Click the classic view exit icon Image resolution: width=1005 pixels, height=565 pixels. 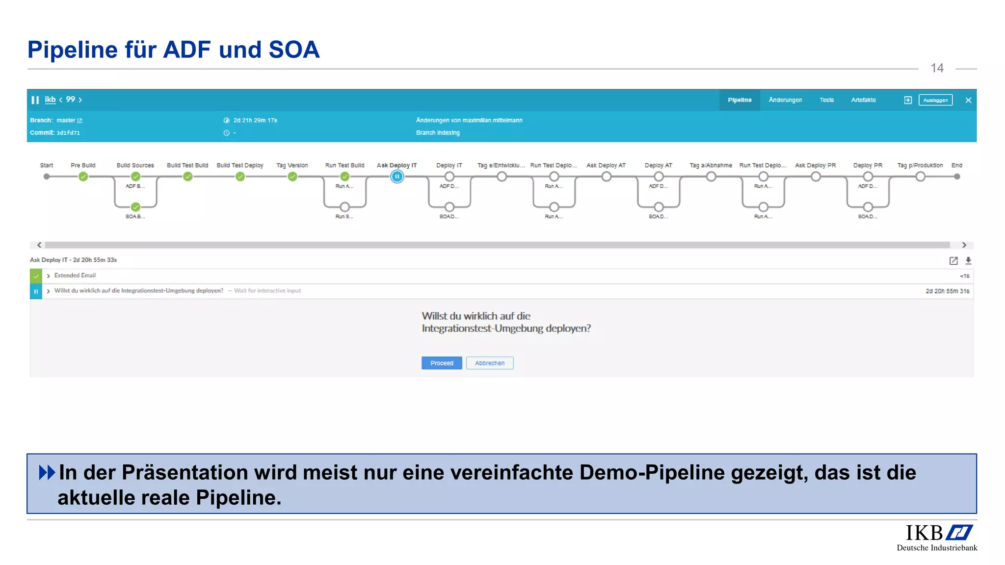coord(908,100)
